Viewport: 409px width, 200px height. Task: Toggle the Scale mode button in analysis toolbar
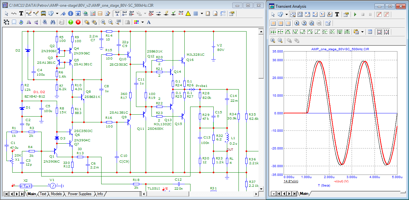[293, 14]
